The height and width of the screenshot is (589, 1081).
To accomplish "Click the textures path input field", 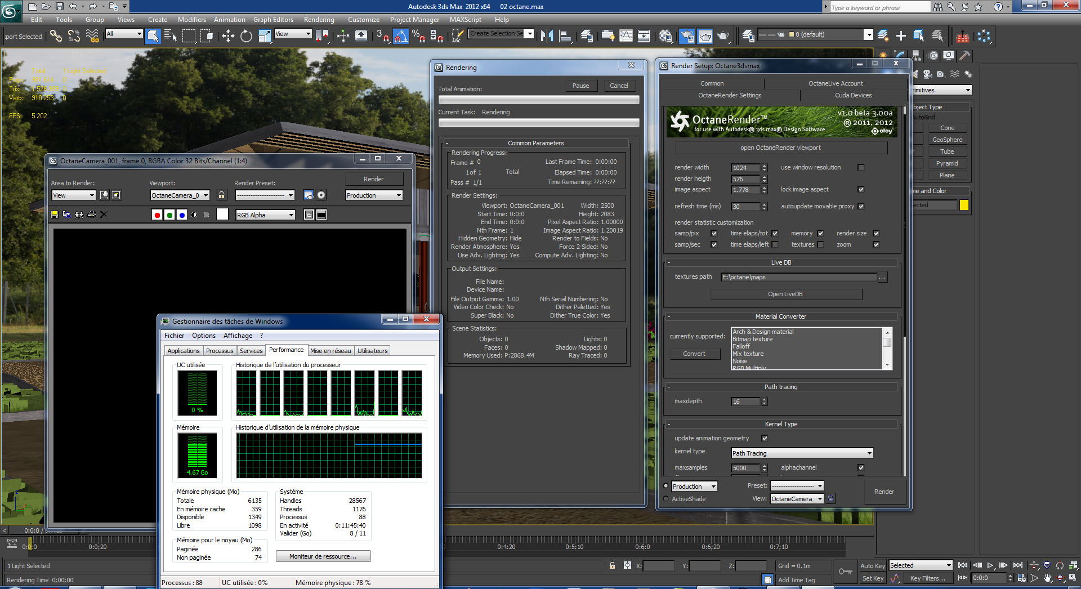I will pos(798,277).
